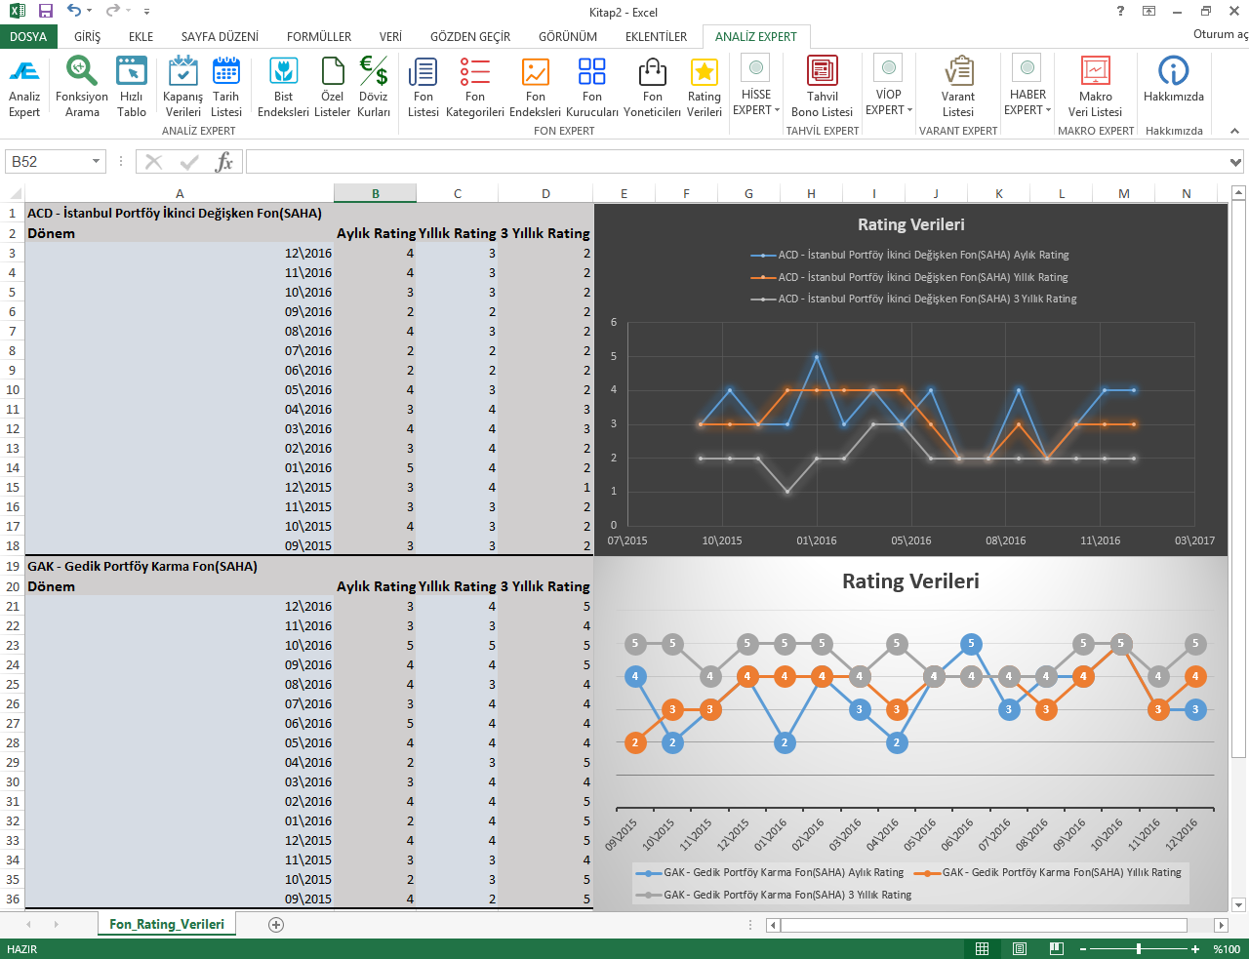Click row 20 header
This screenshot has width=1249, height=959.
(x=13, y=586)
